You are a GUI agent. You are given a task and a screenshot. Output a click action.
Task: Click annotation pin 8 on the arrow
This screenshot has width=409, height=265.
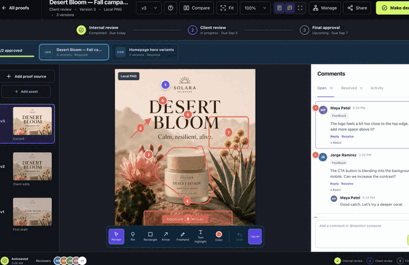pos(141,128)
